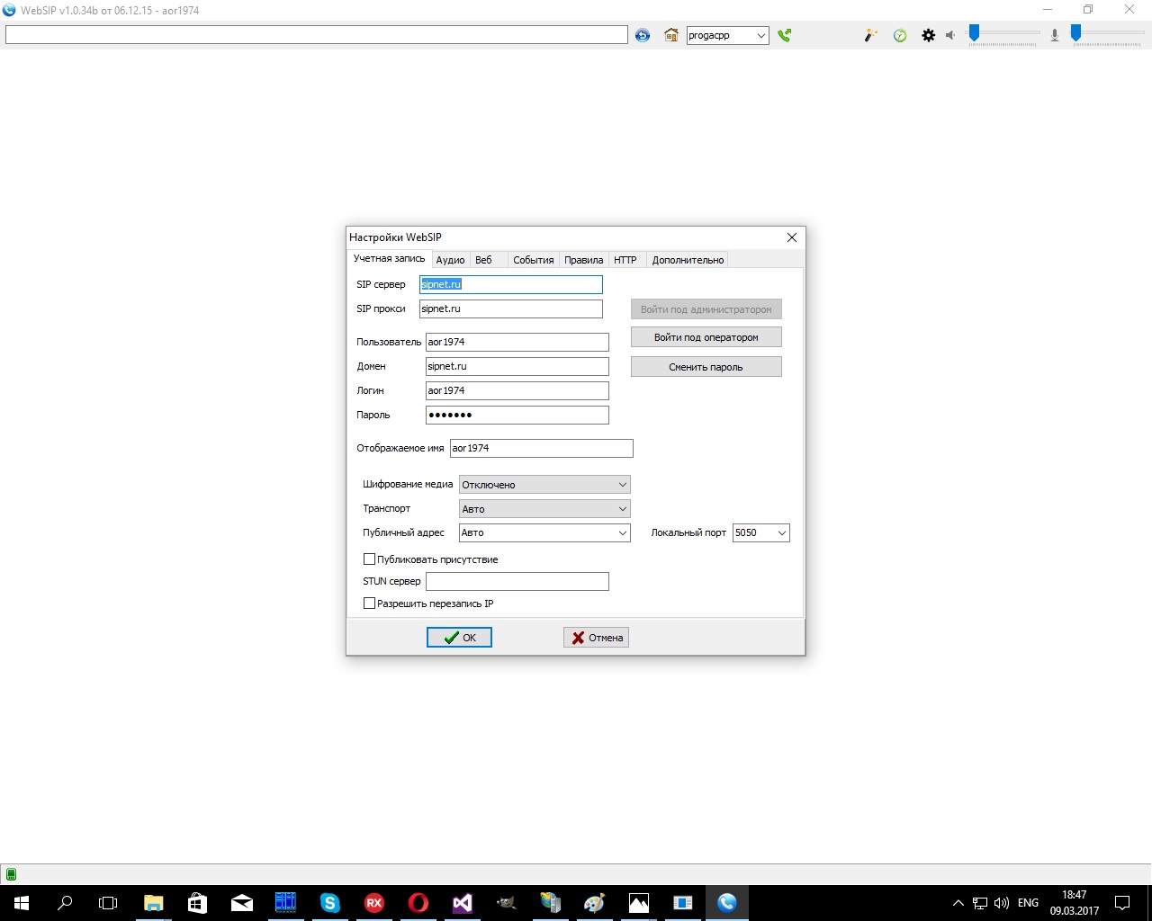Click the green status icon in the status bar
This screenshot has width=1152, height=921.
click(x=11, y=874)
